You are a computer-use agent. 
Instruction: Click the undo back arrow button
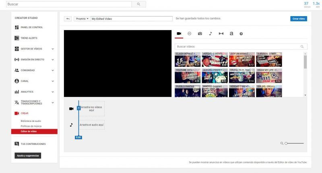click(68, 19)
